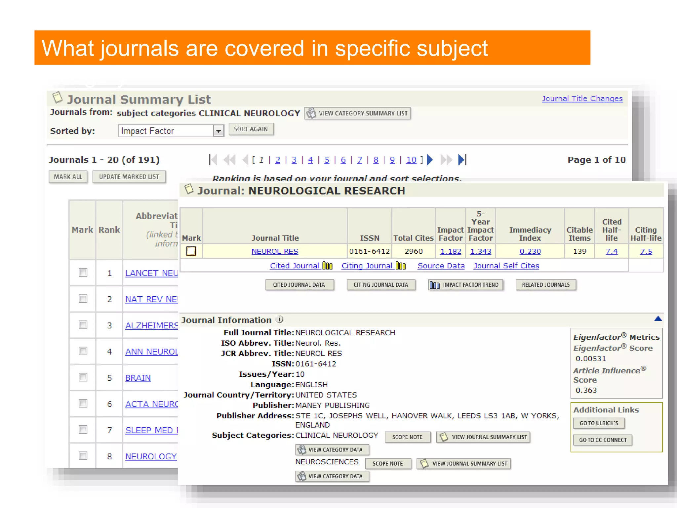Open the Sorted by Impact Factor dropdown
The image size is (677, 508).
click(218, 131)
